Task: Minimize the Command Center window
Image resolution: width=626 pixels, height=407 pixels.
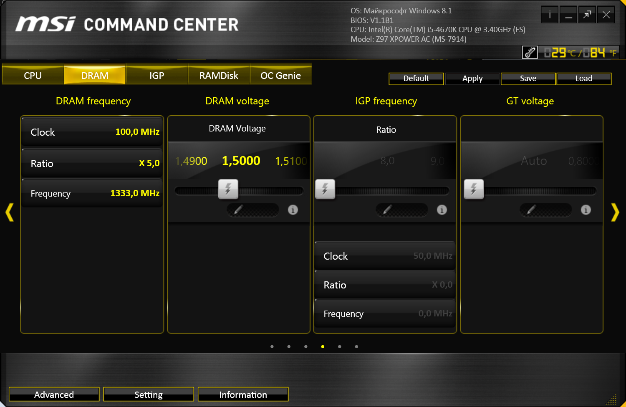Action: click(568, 15)
